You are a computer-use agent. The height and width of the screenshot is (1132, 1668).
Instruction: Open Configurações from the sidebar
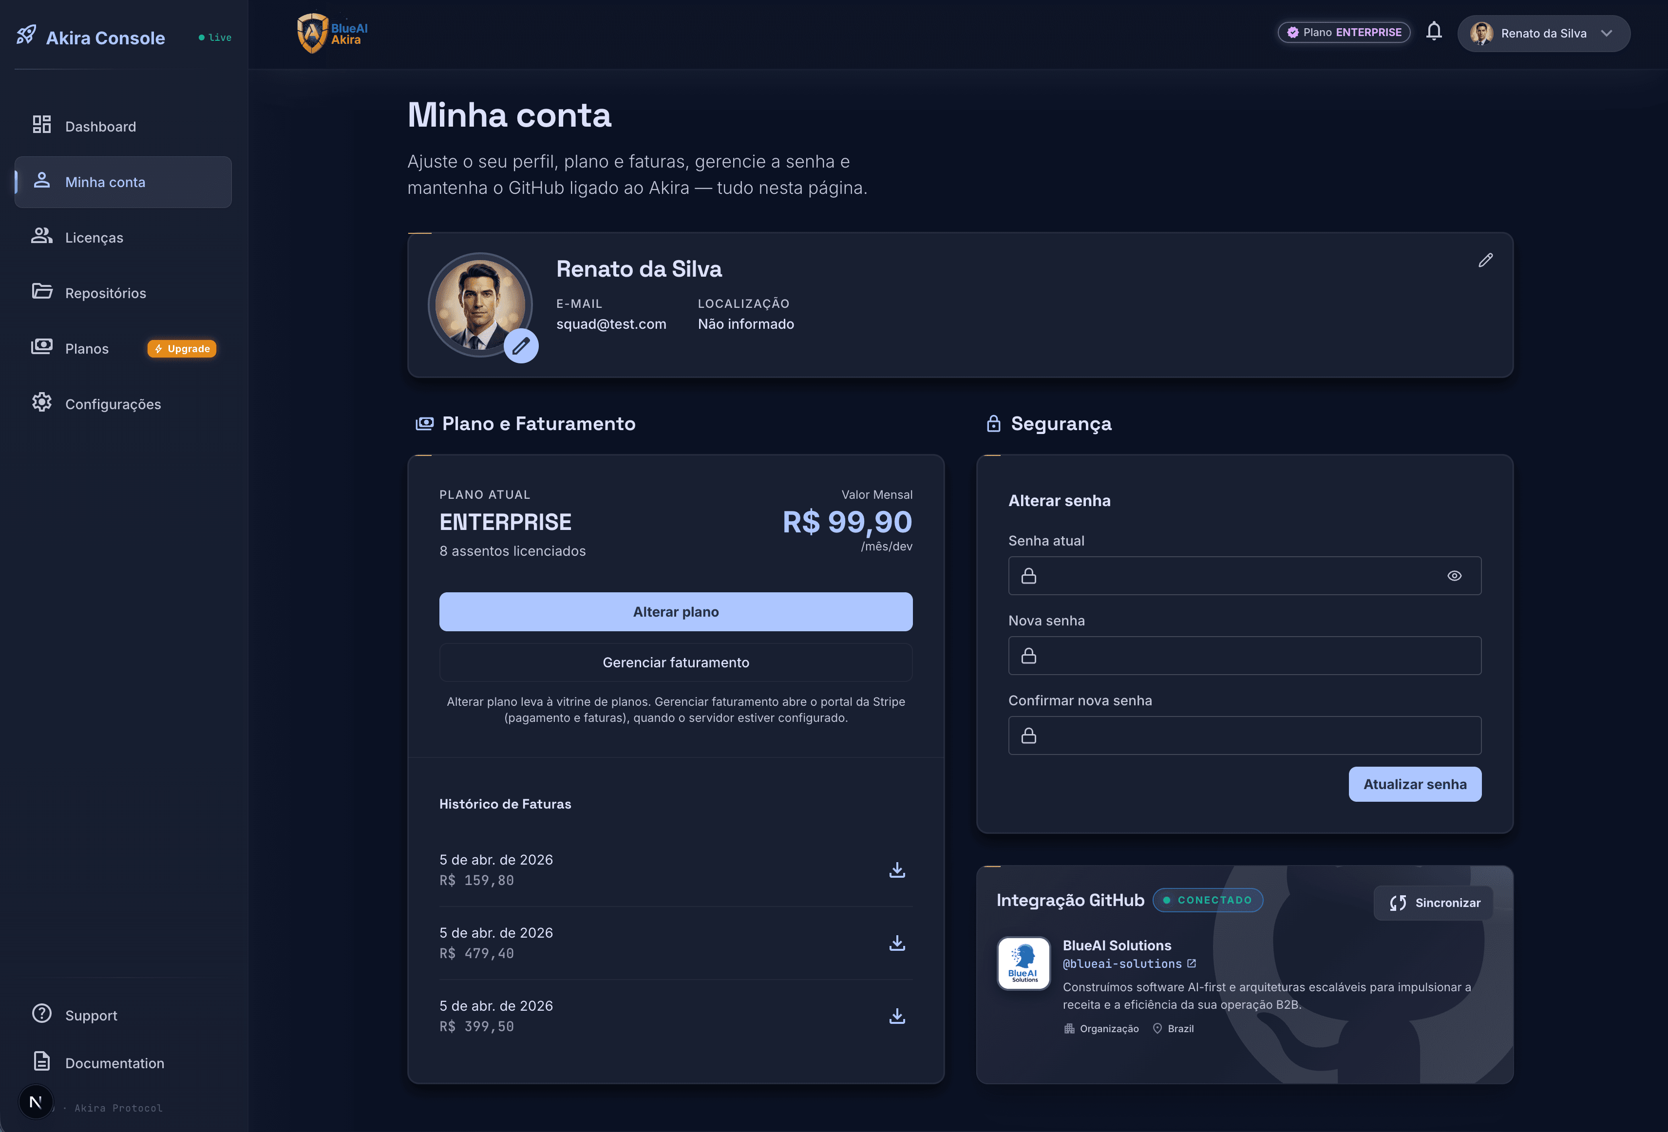[x=113, y=404]
